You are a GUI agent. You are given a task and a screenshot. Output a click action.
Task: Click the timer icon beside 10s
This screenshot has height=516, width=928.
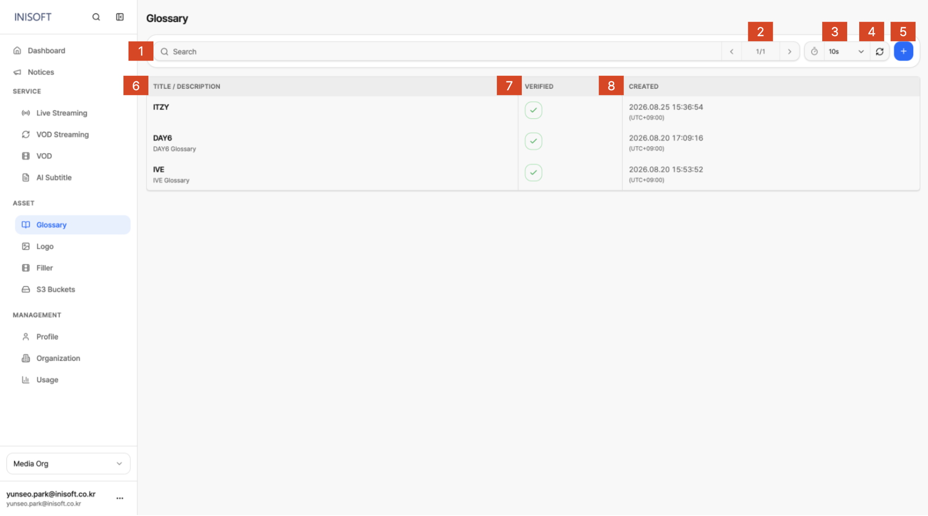coord(814,51)
